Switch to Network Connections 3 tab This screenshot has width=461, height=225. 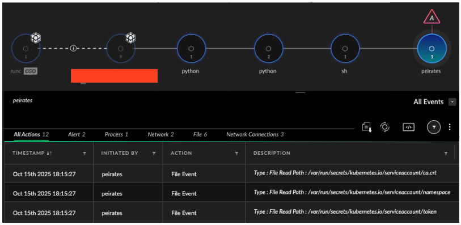(255, 134)
